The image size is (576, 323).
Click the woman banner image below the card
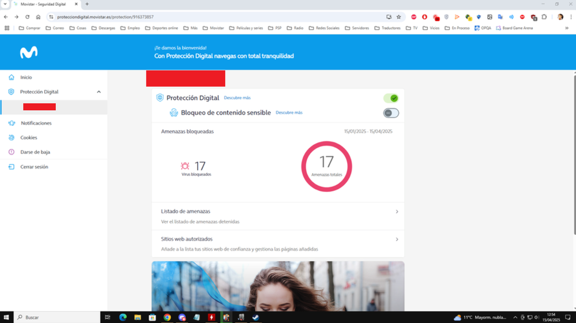(x=278, y=286)
